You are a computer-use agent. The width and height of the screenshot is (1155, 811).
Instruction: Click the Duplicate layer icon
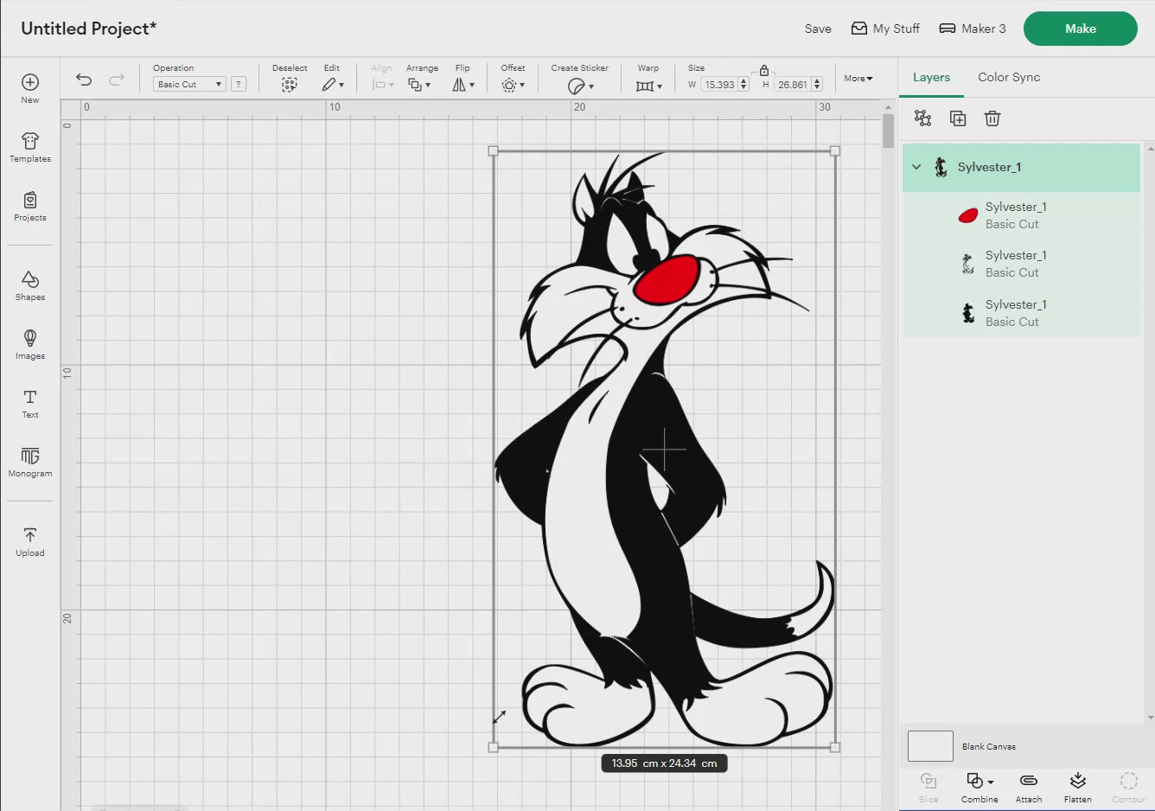point(958,118)
